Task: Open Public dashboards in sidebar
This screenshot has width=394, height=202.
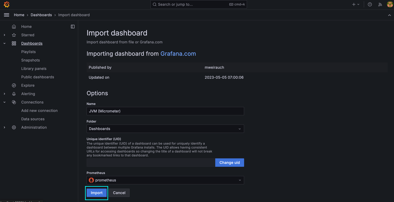Action: tap(38, 77)
